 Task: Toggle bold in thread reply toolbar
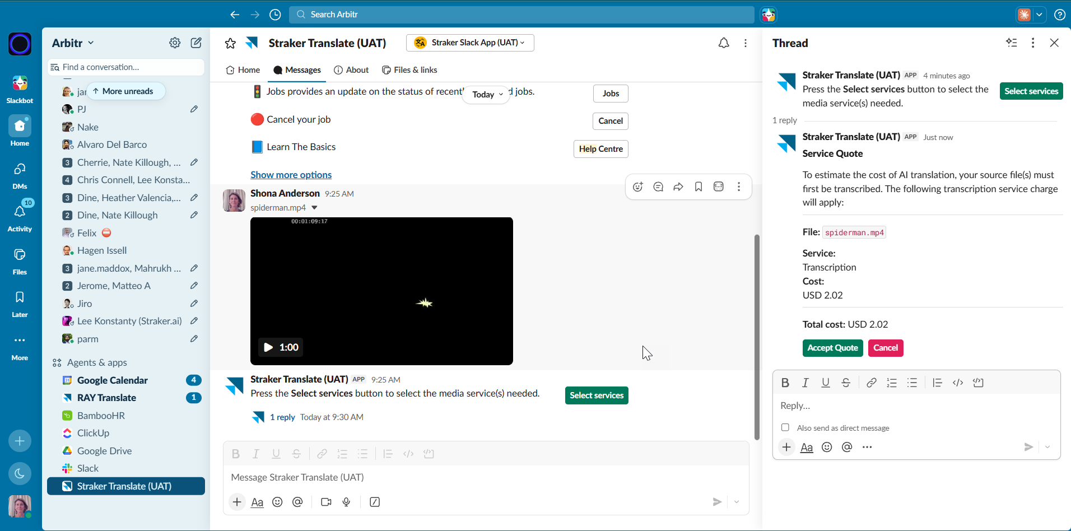[x=785, y=383]
